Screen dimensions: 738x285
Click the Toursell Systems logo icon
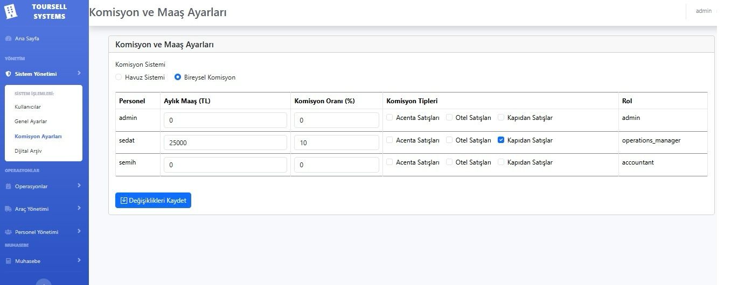click(x=11, y=11)
